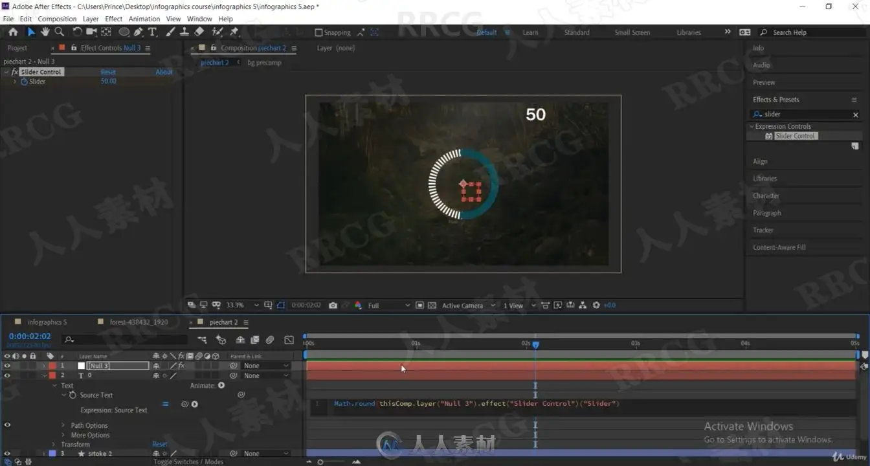Hide the Null 3 layer with eye icon
The height and width of the screenshot is (466, 870).
coord(7,366)
